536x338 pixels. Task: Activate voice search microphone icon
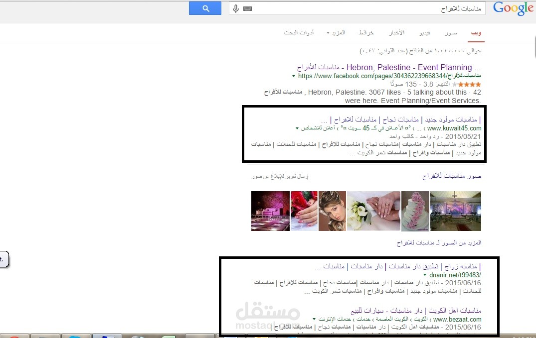236,8
